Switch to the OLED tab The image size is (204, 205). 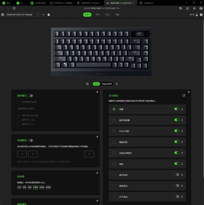107,15
